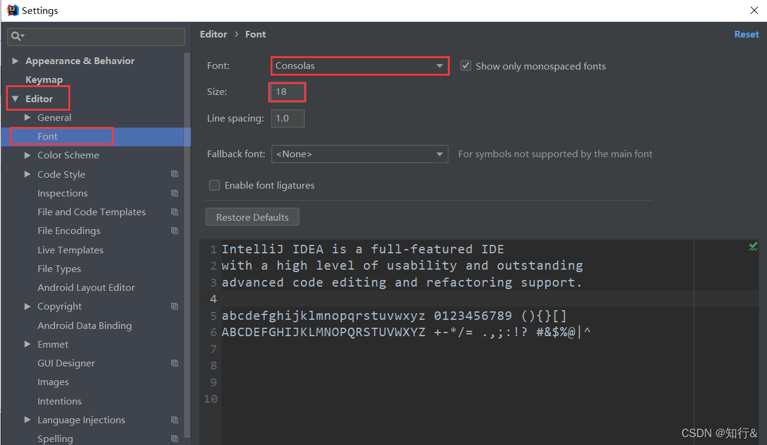Image resolution: width=767 pixels, height=445 pixels.
Task: Expand the Code Style subtree
Action: point(27,174)
